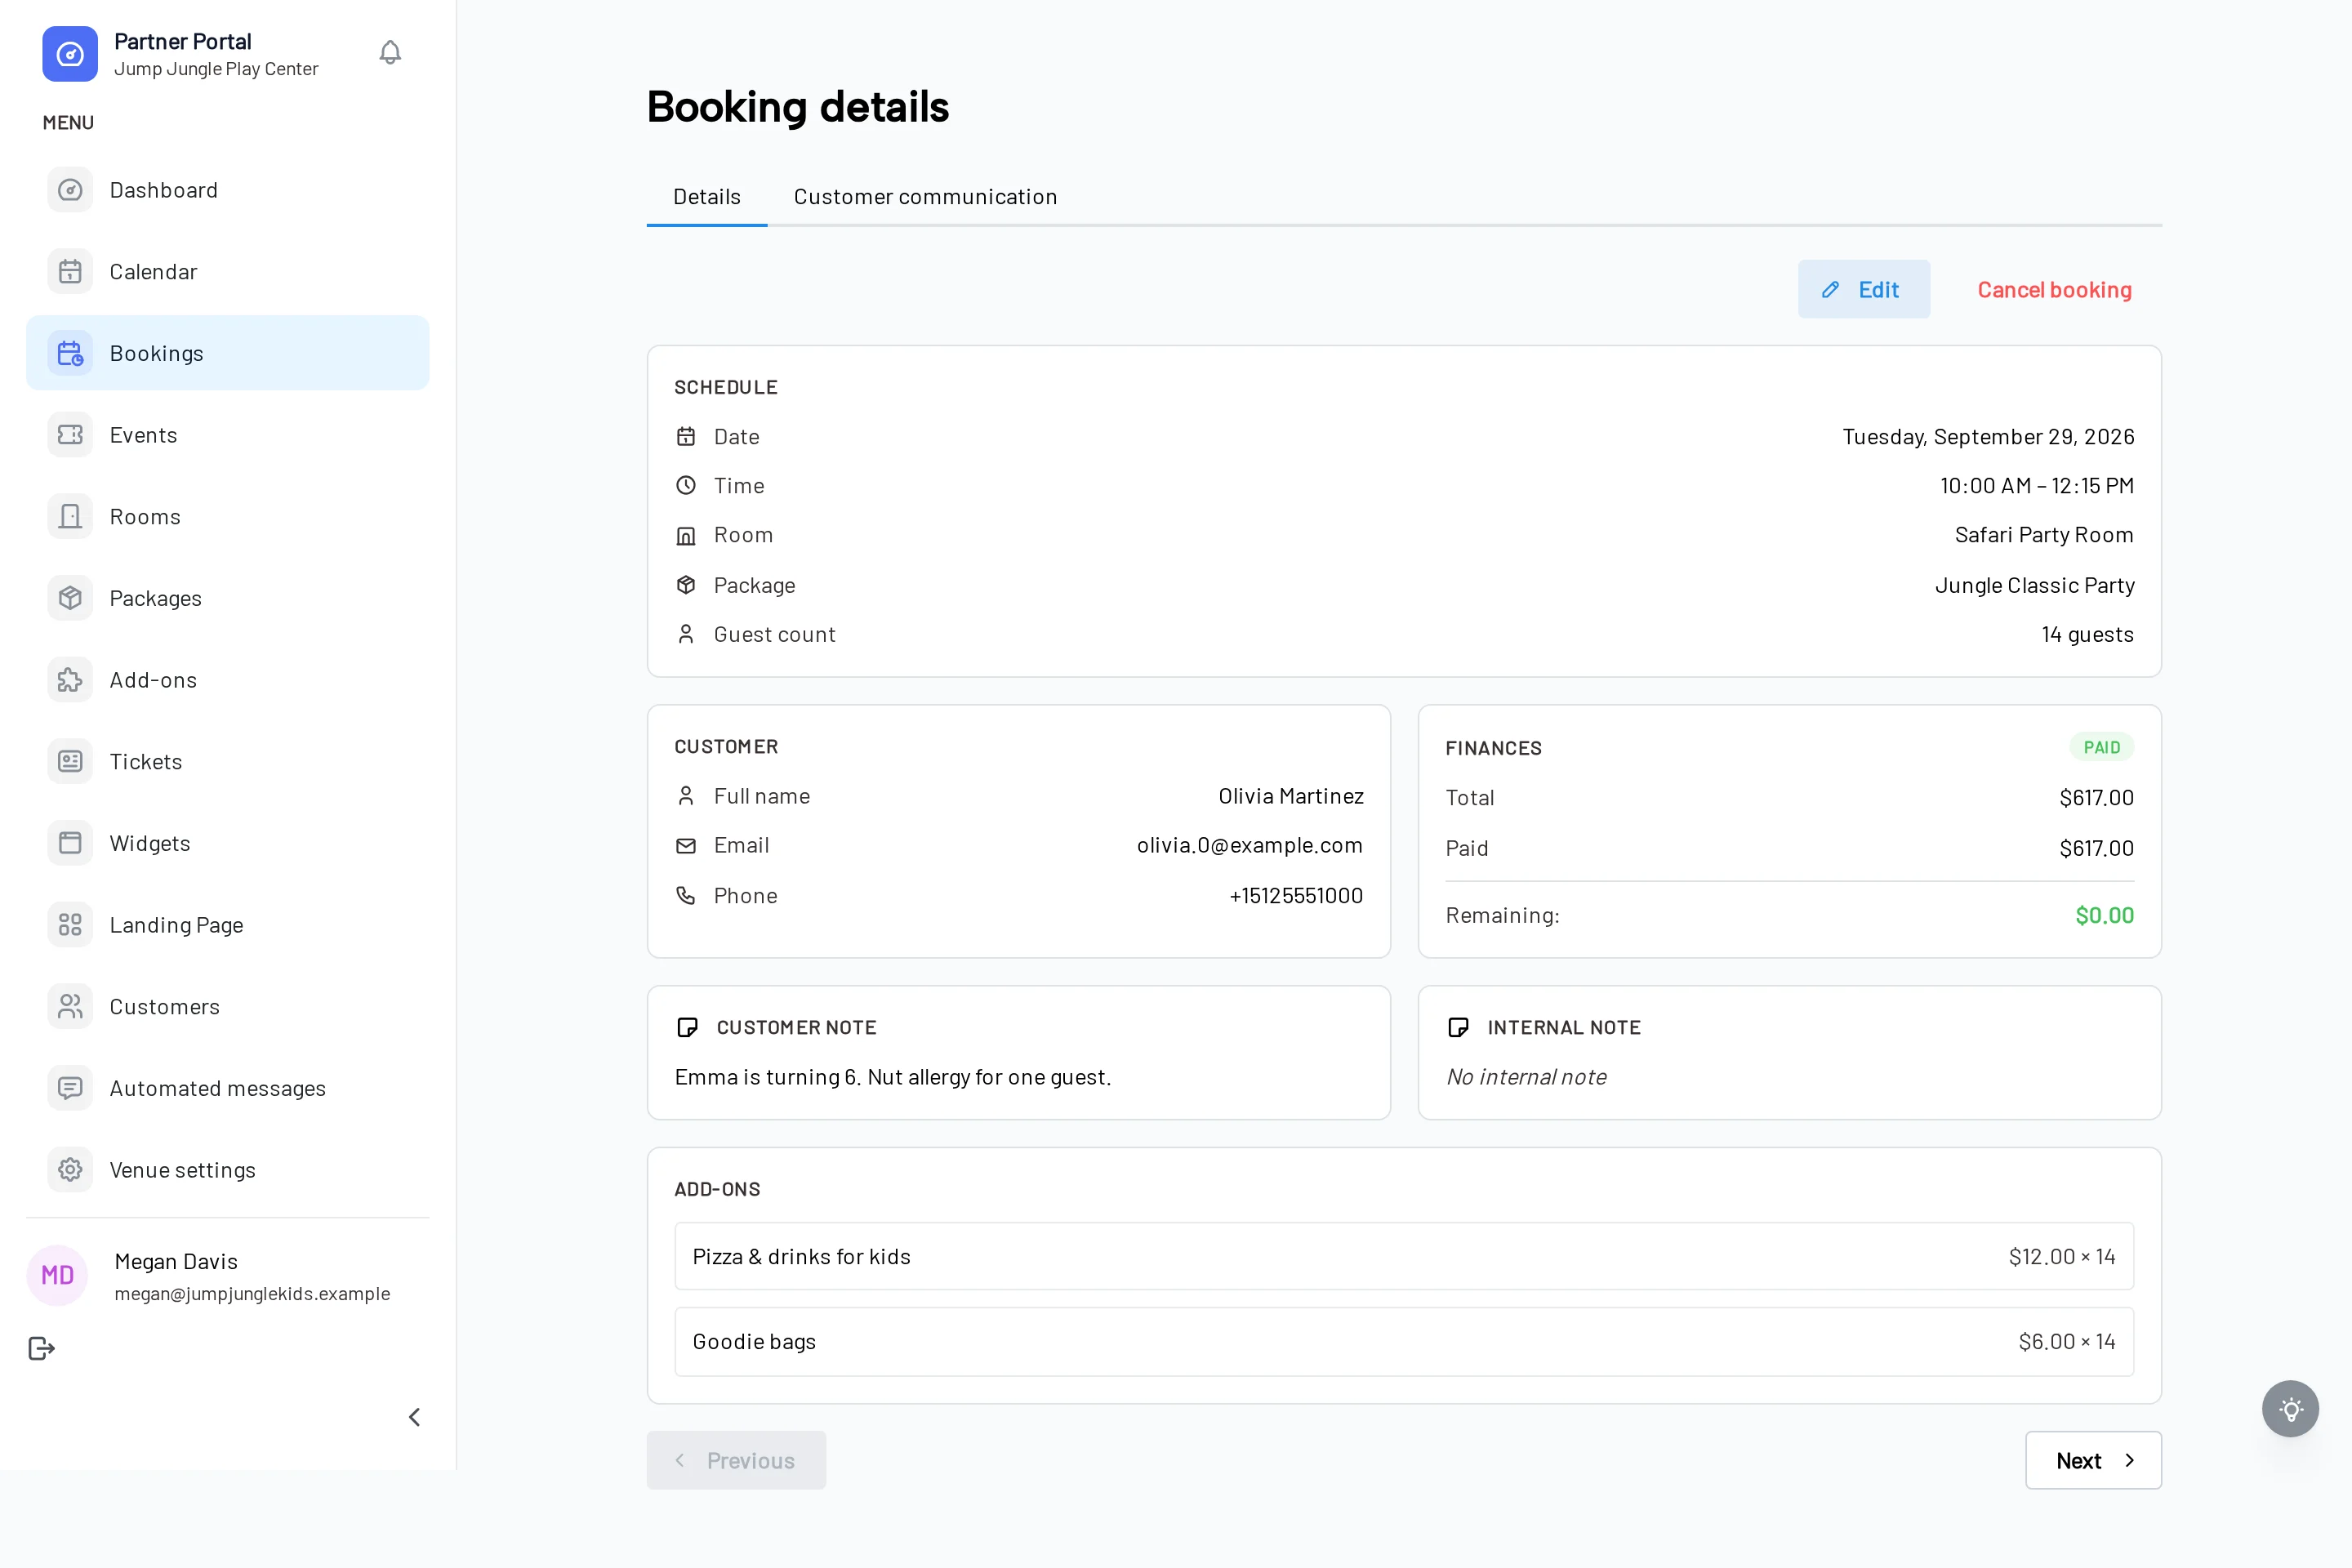Open the Add-ons puzzle icon
Viewport: 2352px width, 1568px height.
coord(70,680)
